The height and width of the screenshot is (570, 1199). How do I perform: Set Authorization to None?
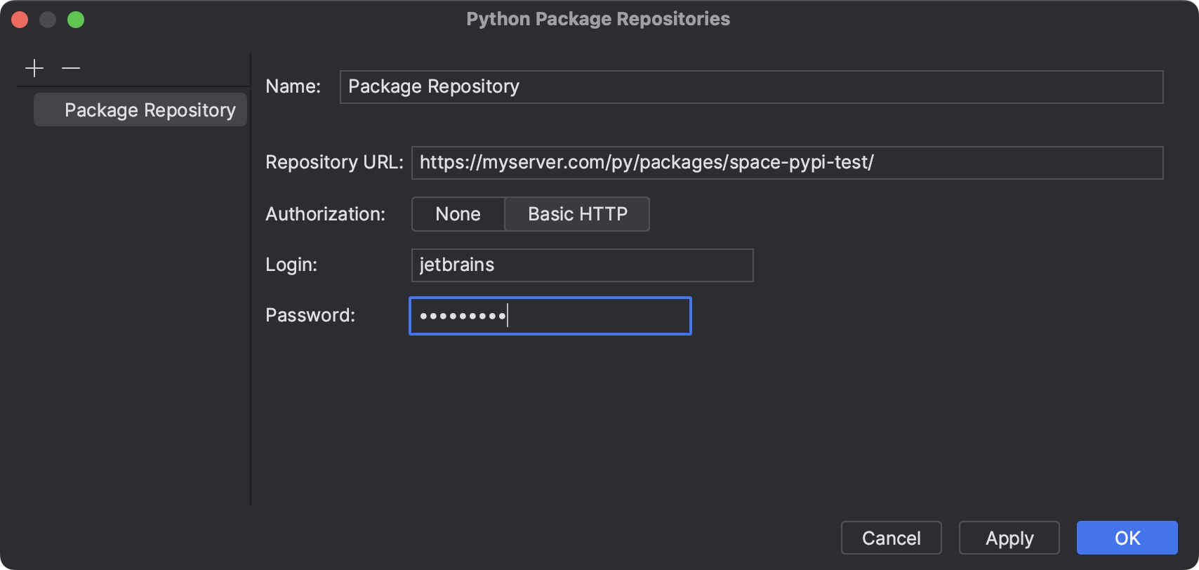point(458,214)
